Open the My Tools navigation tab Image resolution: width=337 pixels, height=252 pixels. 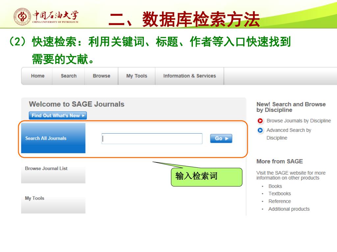pyautogui.click(x=137, y=76)
